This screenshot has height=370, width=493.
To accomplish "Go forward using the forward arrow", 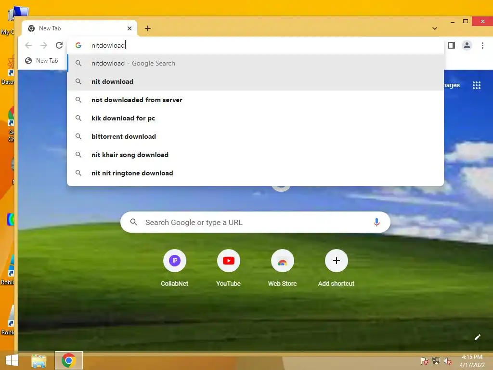I will [x=44, y=45].
